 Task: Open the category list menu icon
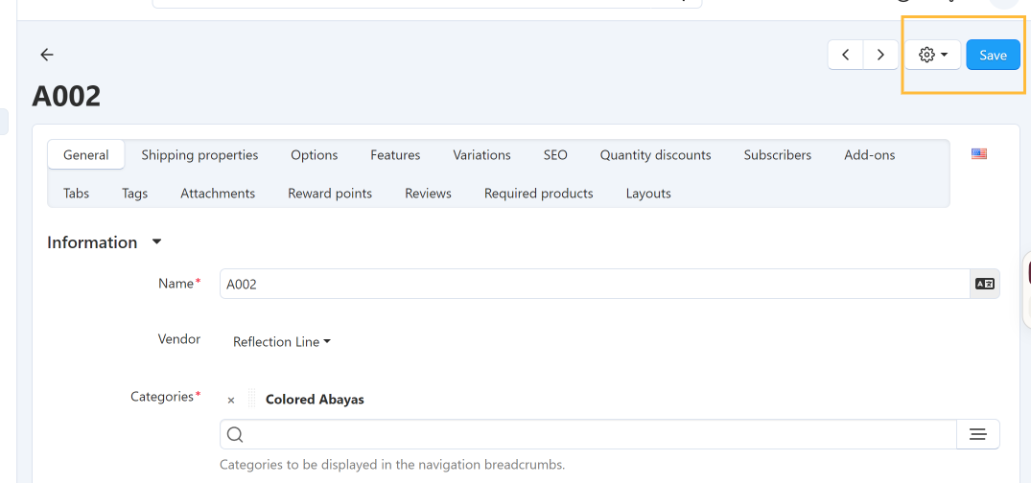(x=977, y=434)
